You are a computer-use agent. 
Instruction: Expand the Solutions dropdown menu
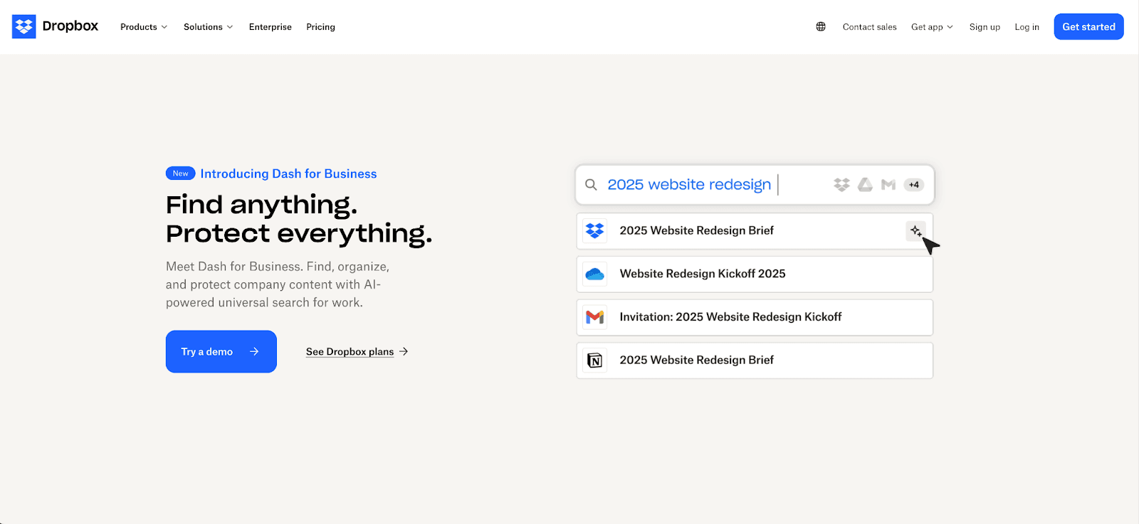[x=208, y=27]
